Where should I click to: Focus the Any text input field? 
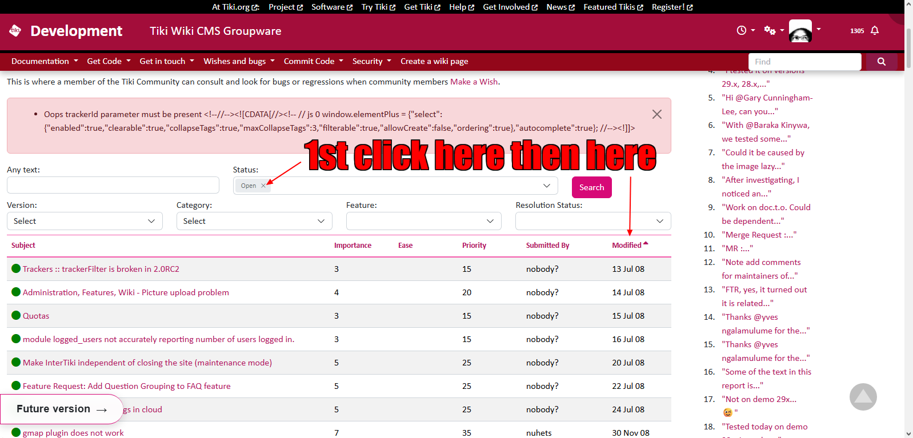click(113, 185)
